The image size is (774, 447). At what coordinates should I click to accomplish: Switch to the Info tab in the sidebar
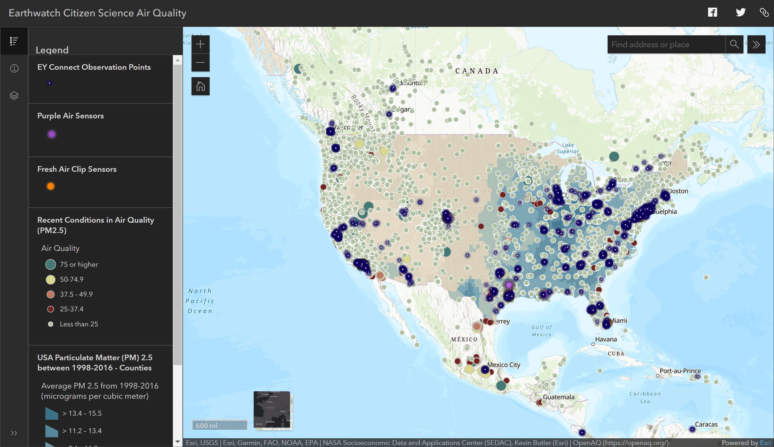[14, 68]
